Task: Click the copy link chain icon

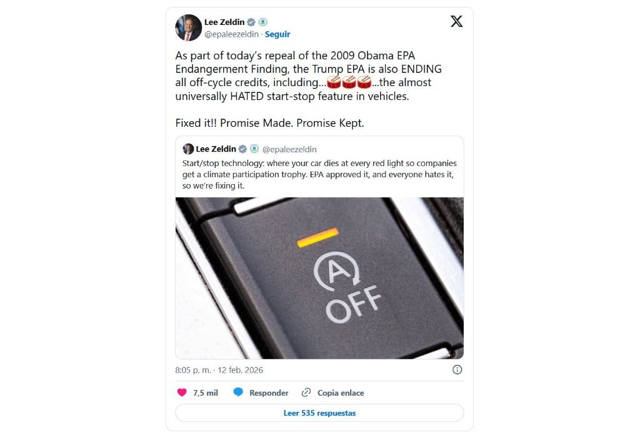Action: [306, 393]
